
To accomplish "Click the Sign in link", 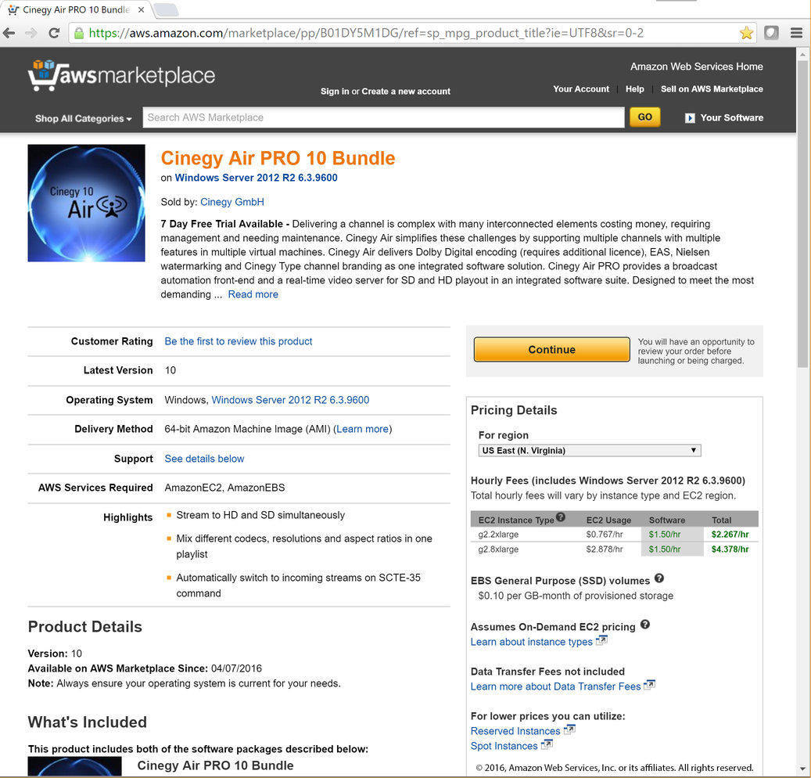I will (x=335, y=91).
